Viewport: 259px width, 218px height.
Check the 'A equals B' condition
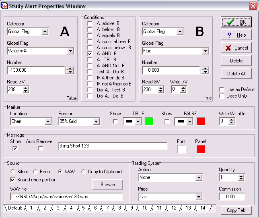point(90,35)
